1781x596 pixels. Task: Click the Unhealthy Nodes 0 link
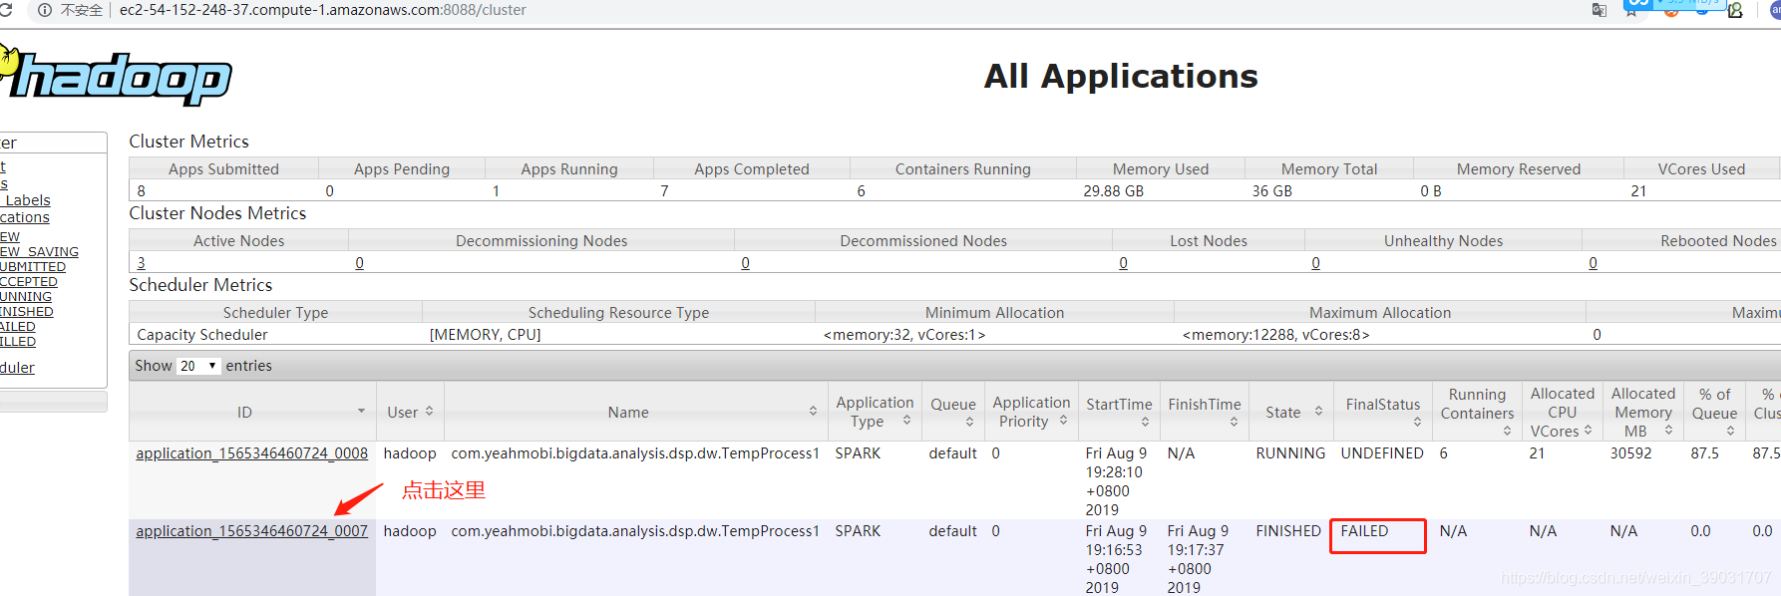[1315, 263]
